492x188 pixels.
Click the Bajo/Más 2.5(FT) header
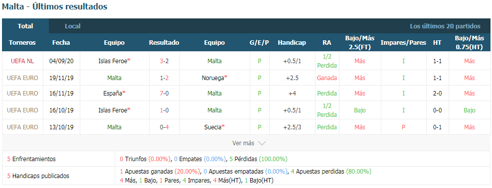[x=360, y=43]
